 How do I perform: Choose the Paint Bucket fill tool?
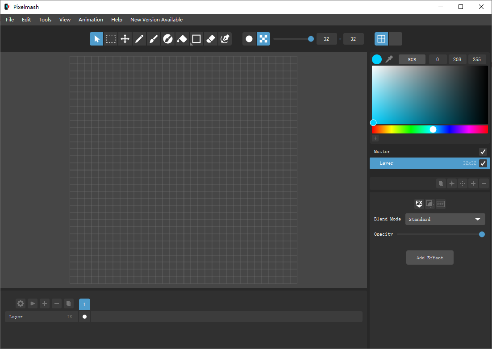[x=182, y=39]
